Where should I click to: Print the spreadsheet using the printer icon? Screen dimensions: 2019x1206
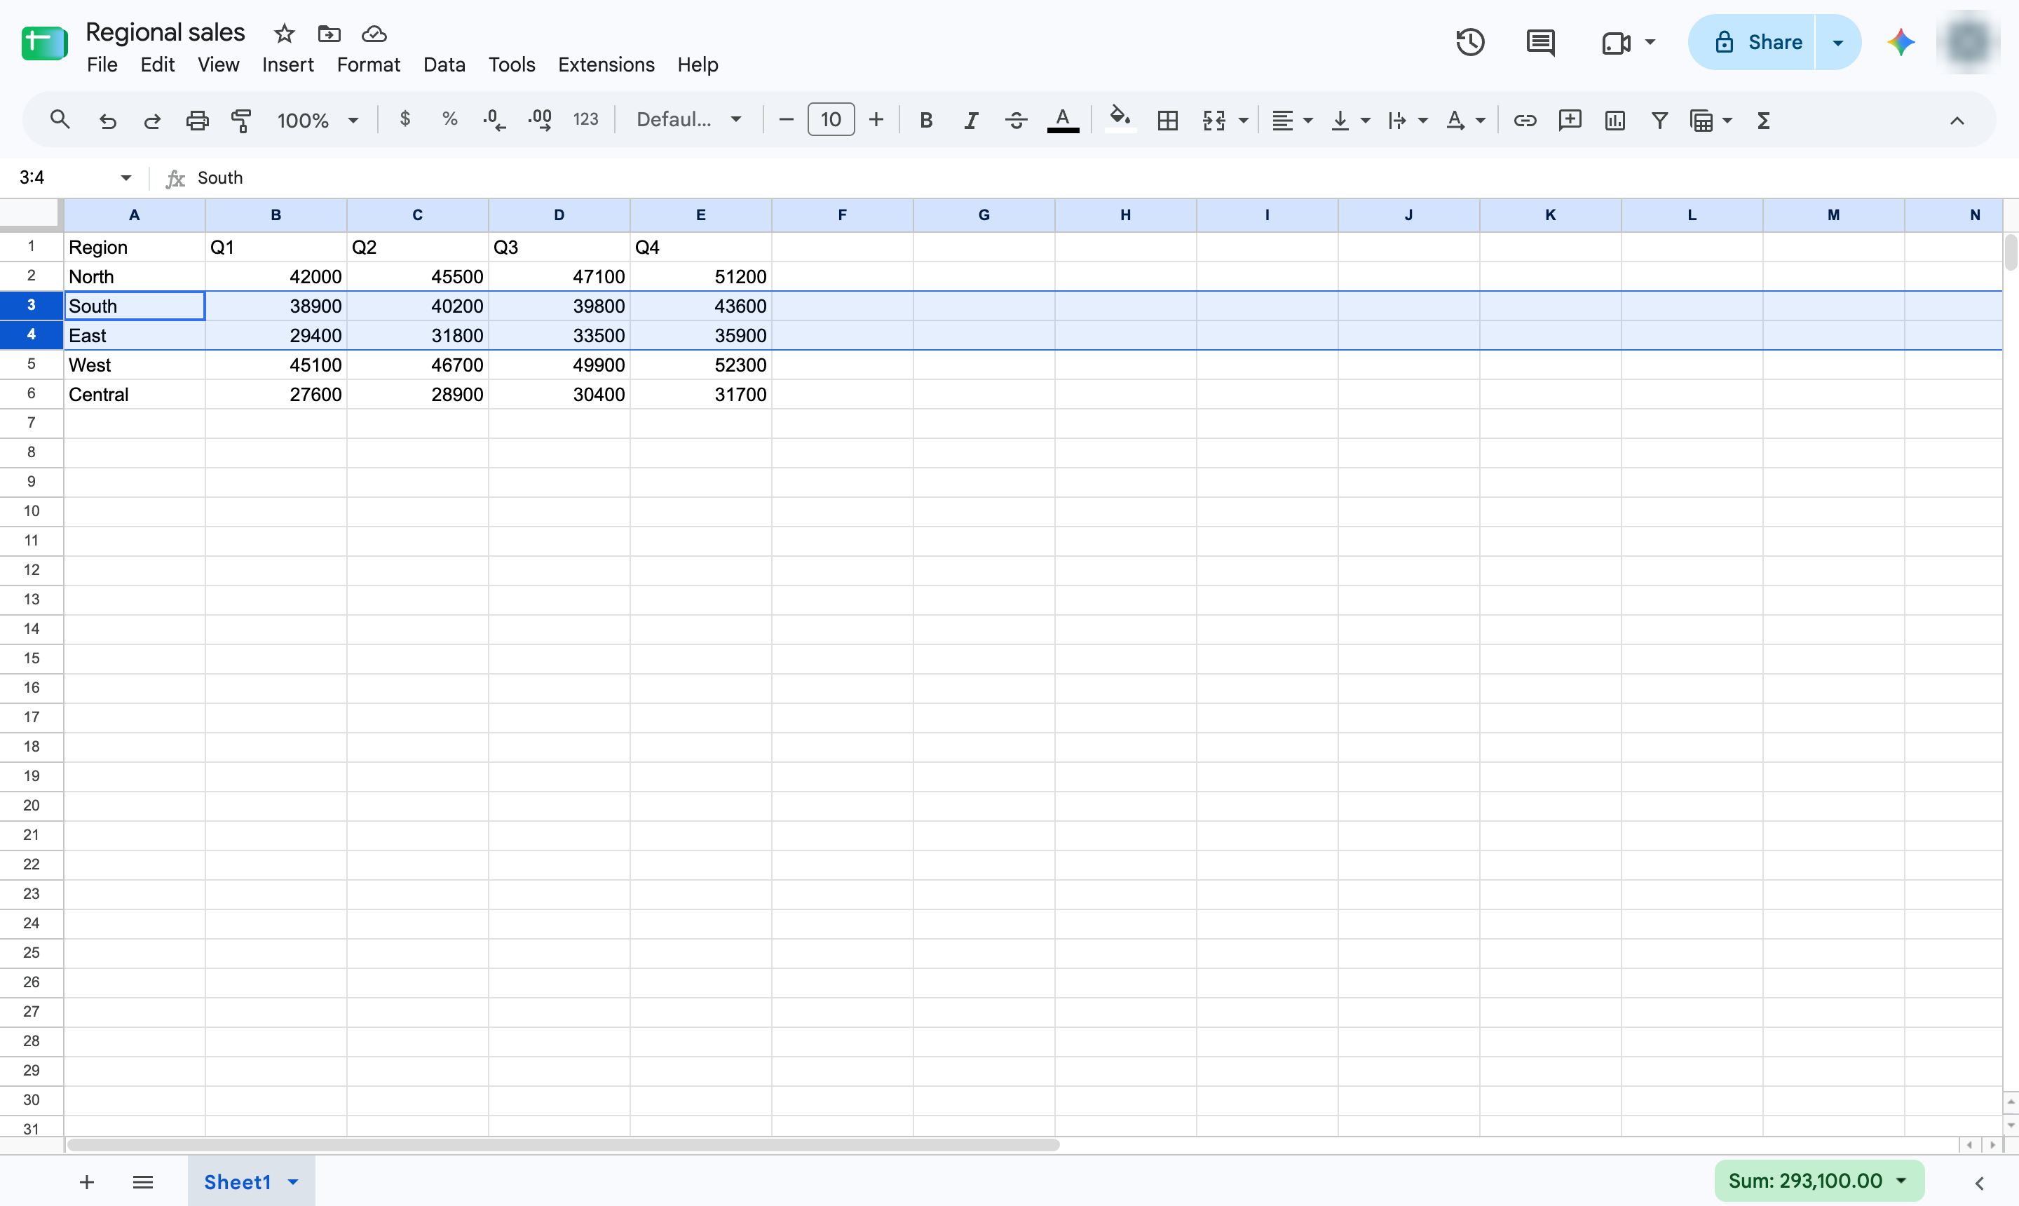tap(198, 121)
